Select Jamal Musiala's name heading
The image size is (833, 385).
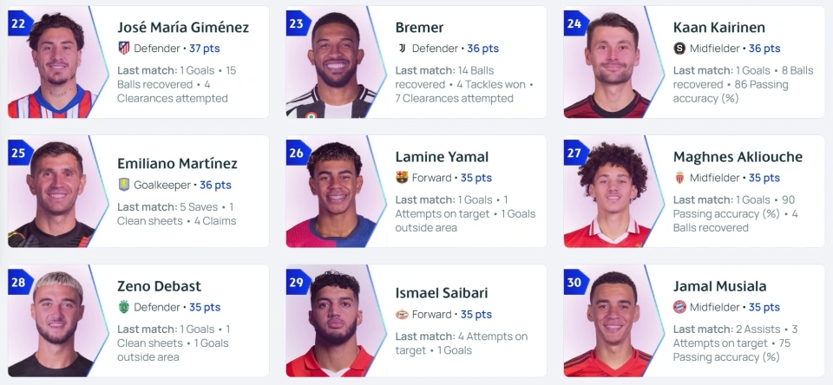click(x=719, y=286)
